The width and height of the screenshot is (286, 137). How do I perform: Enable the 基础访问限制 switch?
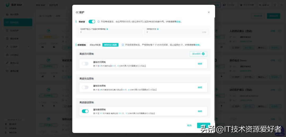85,64
